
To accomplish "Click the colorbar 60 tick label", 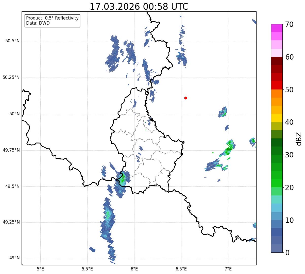I will point(289,57).
